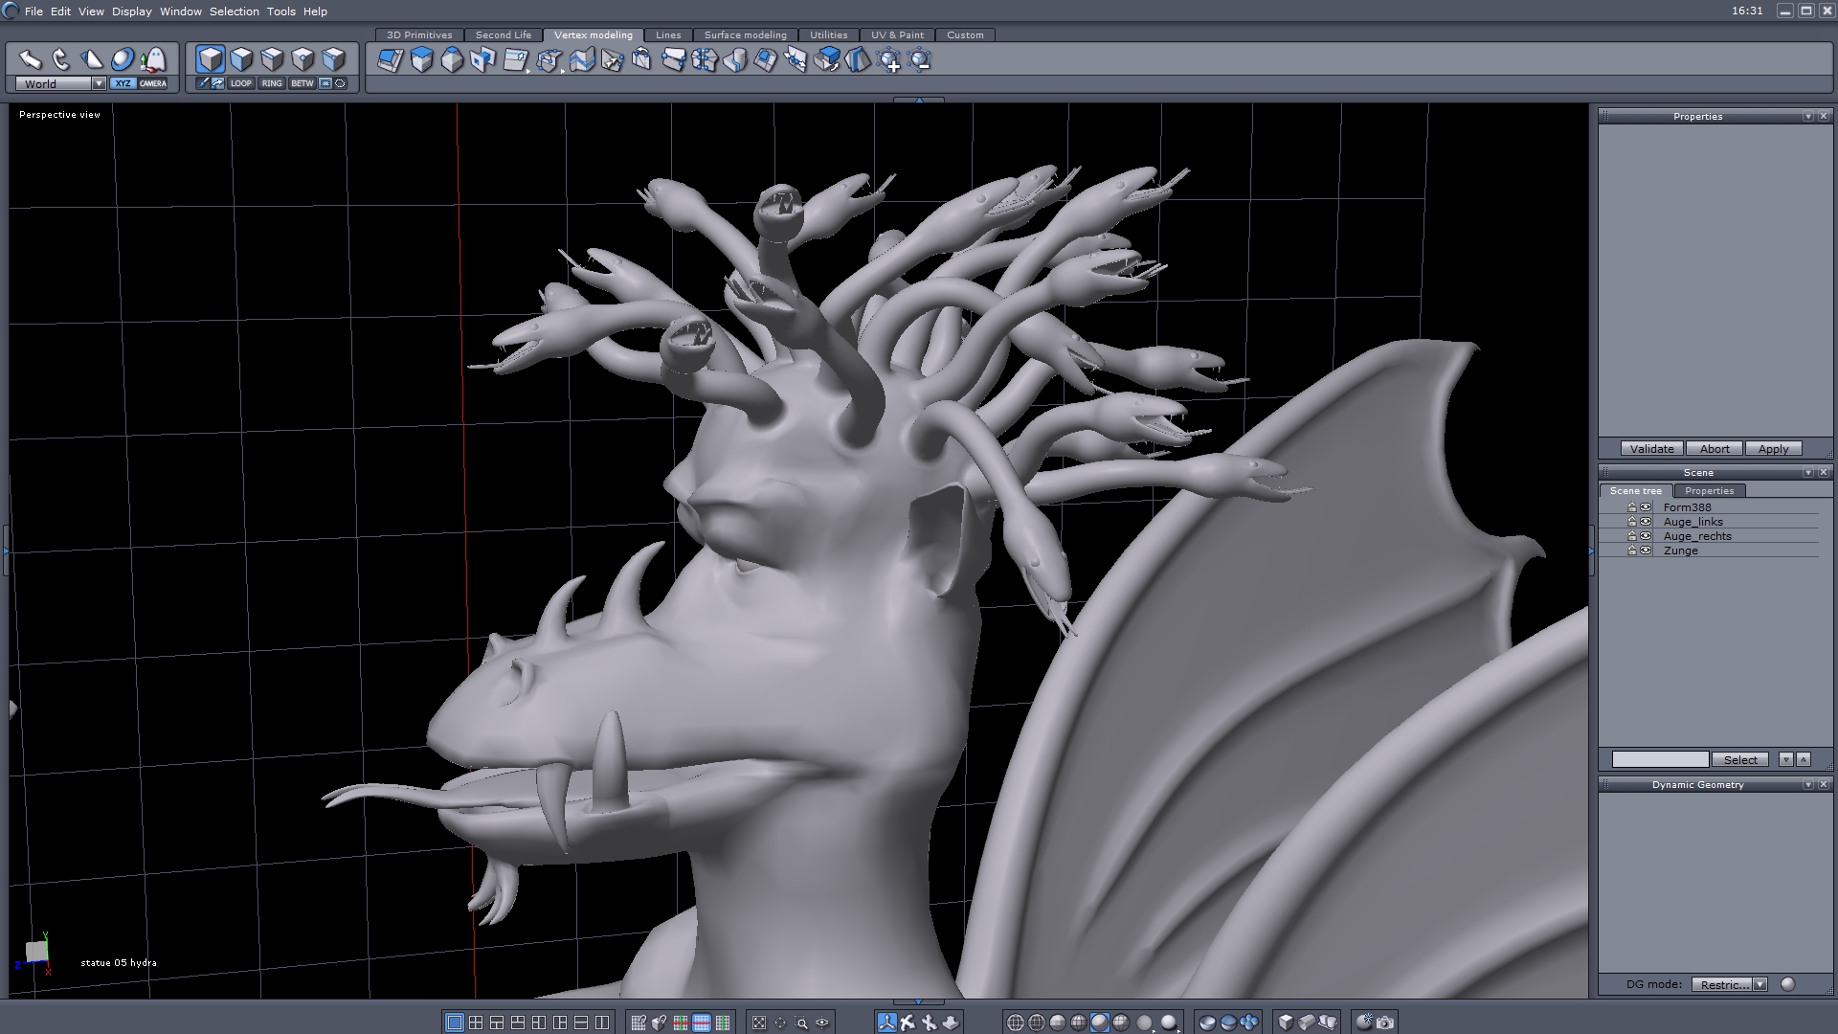Toggle visibility eye of Form388
1838x1034 pixels.
(1646, 507)
